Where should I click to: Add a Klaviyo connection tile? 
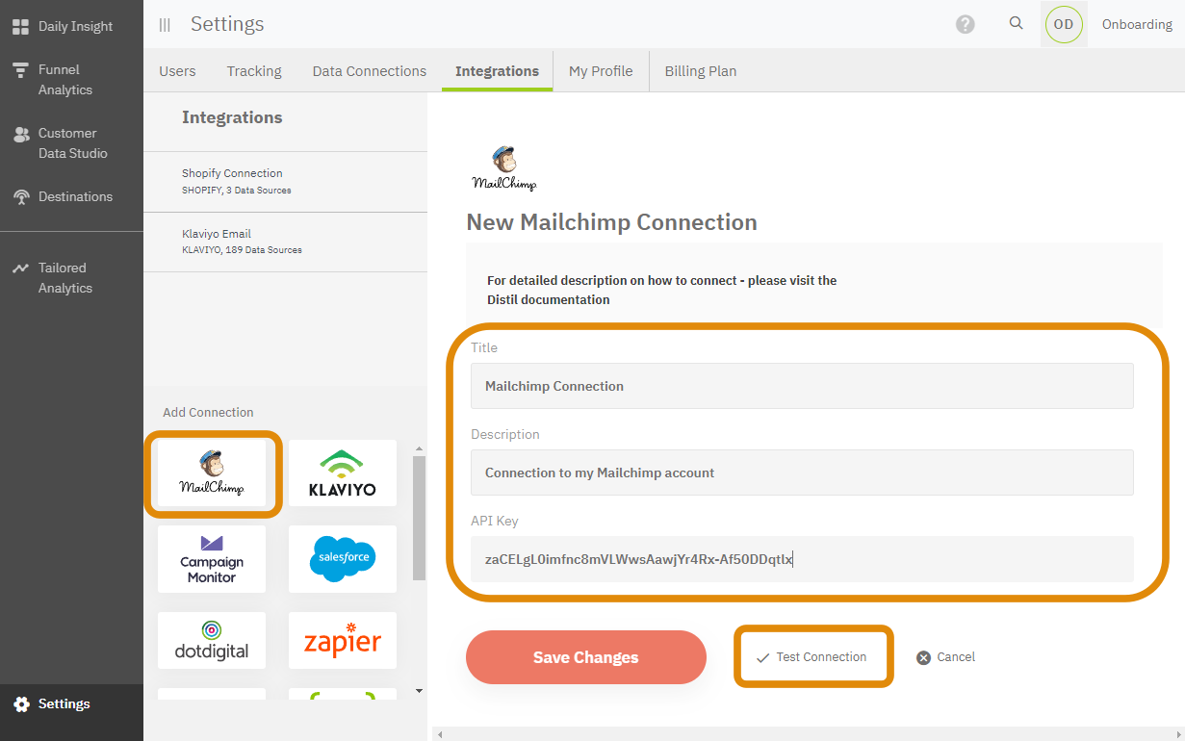coord(343,473)
